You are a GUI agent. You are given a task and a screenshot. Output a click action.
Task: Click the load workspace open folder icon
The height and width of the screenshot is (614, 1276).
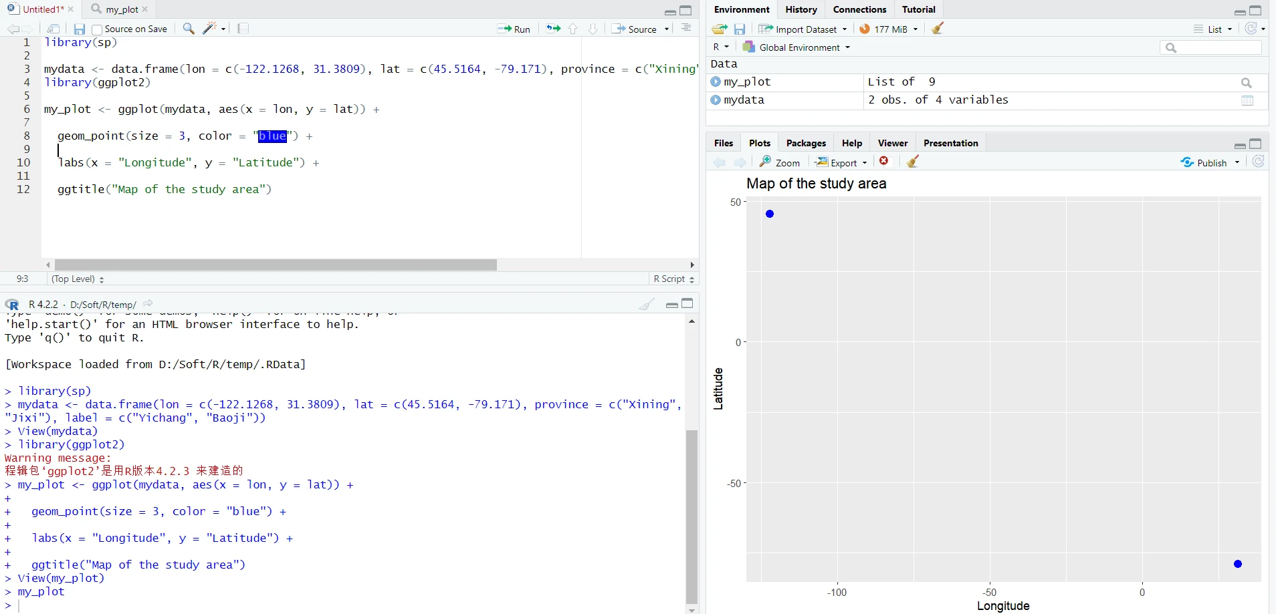pyautogui.click(x=720, y=29)
